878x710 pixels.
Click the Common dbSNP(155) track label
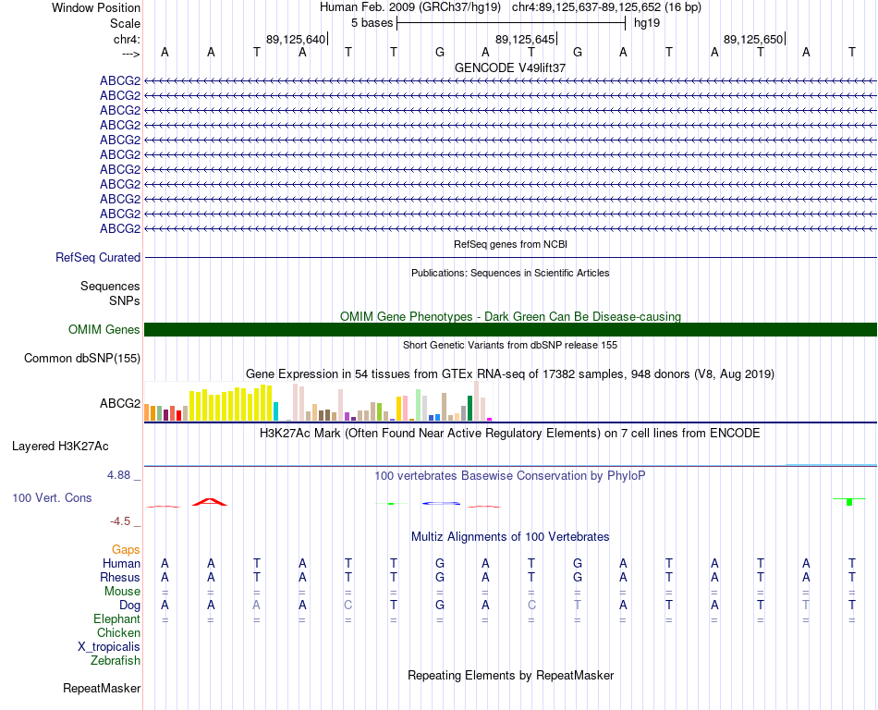[x=82, y=359]
